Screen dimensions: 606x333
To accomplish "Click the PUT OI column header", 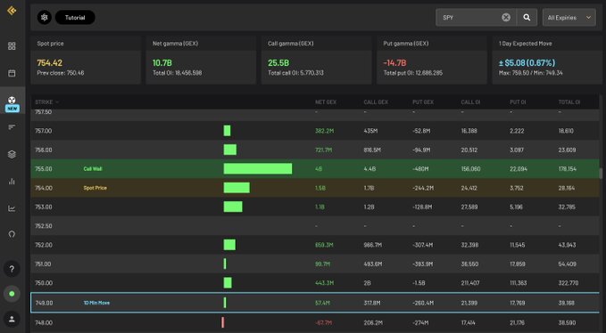I will point(518,102).
